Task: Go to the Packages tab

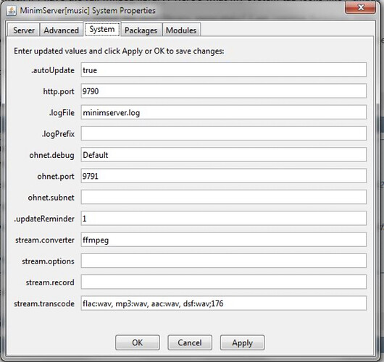Action: coord(141,30)
